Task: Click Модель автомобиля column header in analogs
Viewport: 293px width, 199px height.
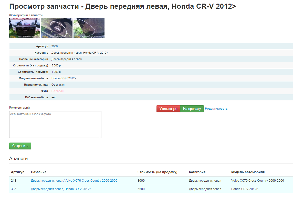Action: (248, 172)
